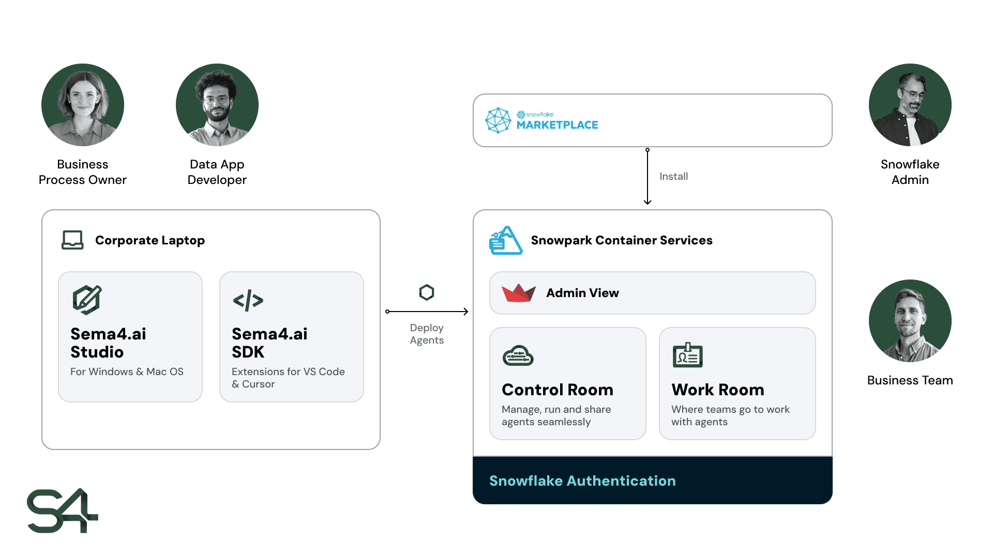This screenshot has height=558, width=993.
Task: Open the Sema4.ai Studio card title
Action: point(109,343)
